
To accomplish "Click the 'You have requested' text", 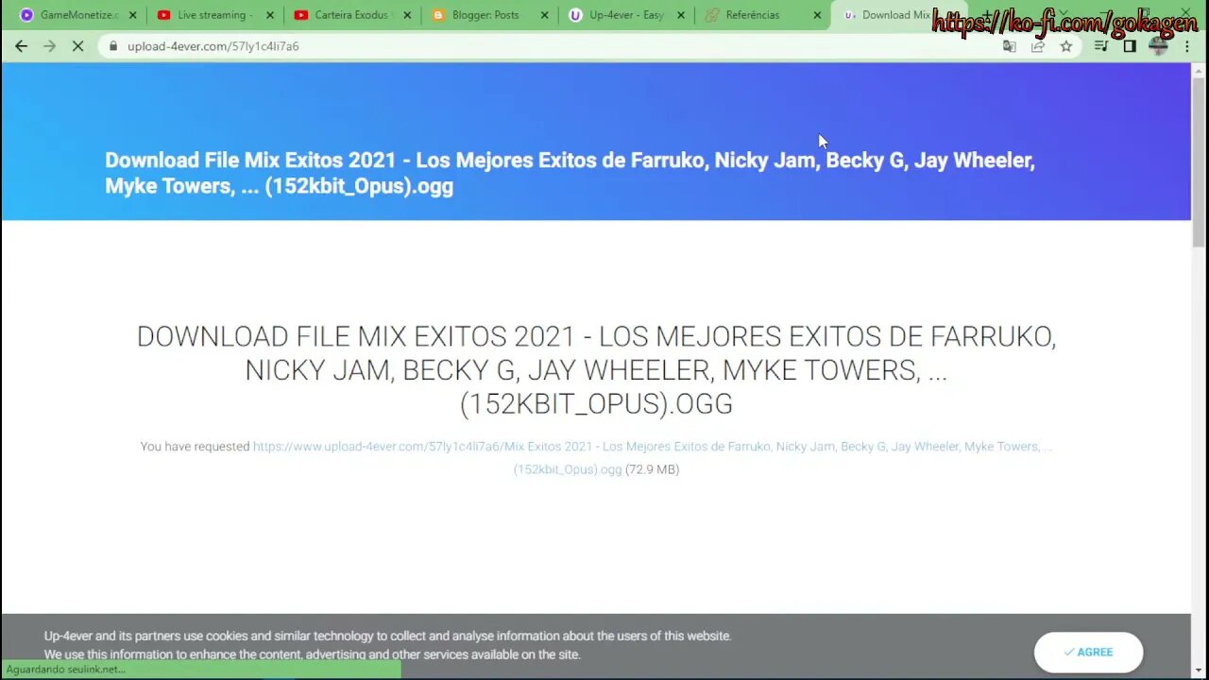I will [x=195, y=447].
